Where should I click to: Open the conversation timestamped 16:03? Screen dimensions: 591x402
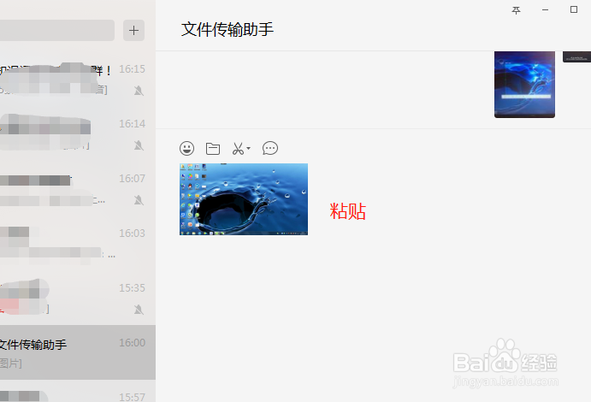click(x=78, y=243)
